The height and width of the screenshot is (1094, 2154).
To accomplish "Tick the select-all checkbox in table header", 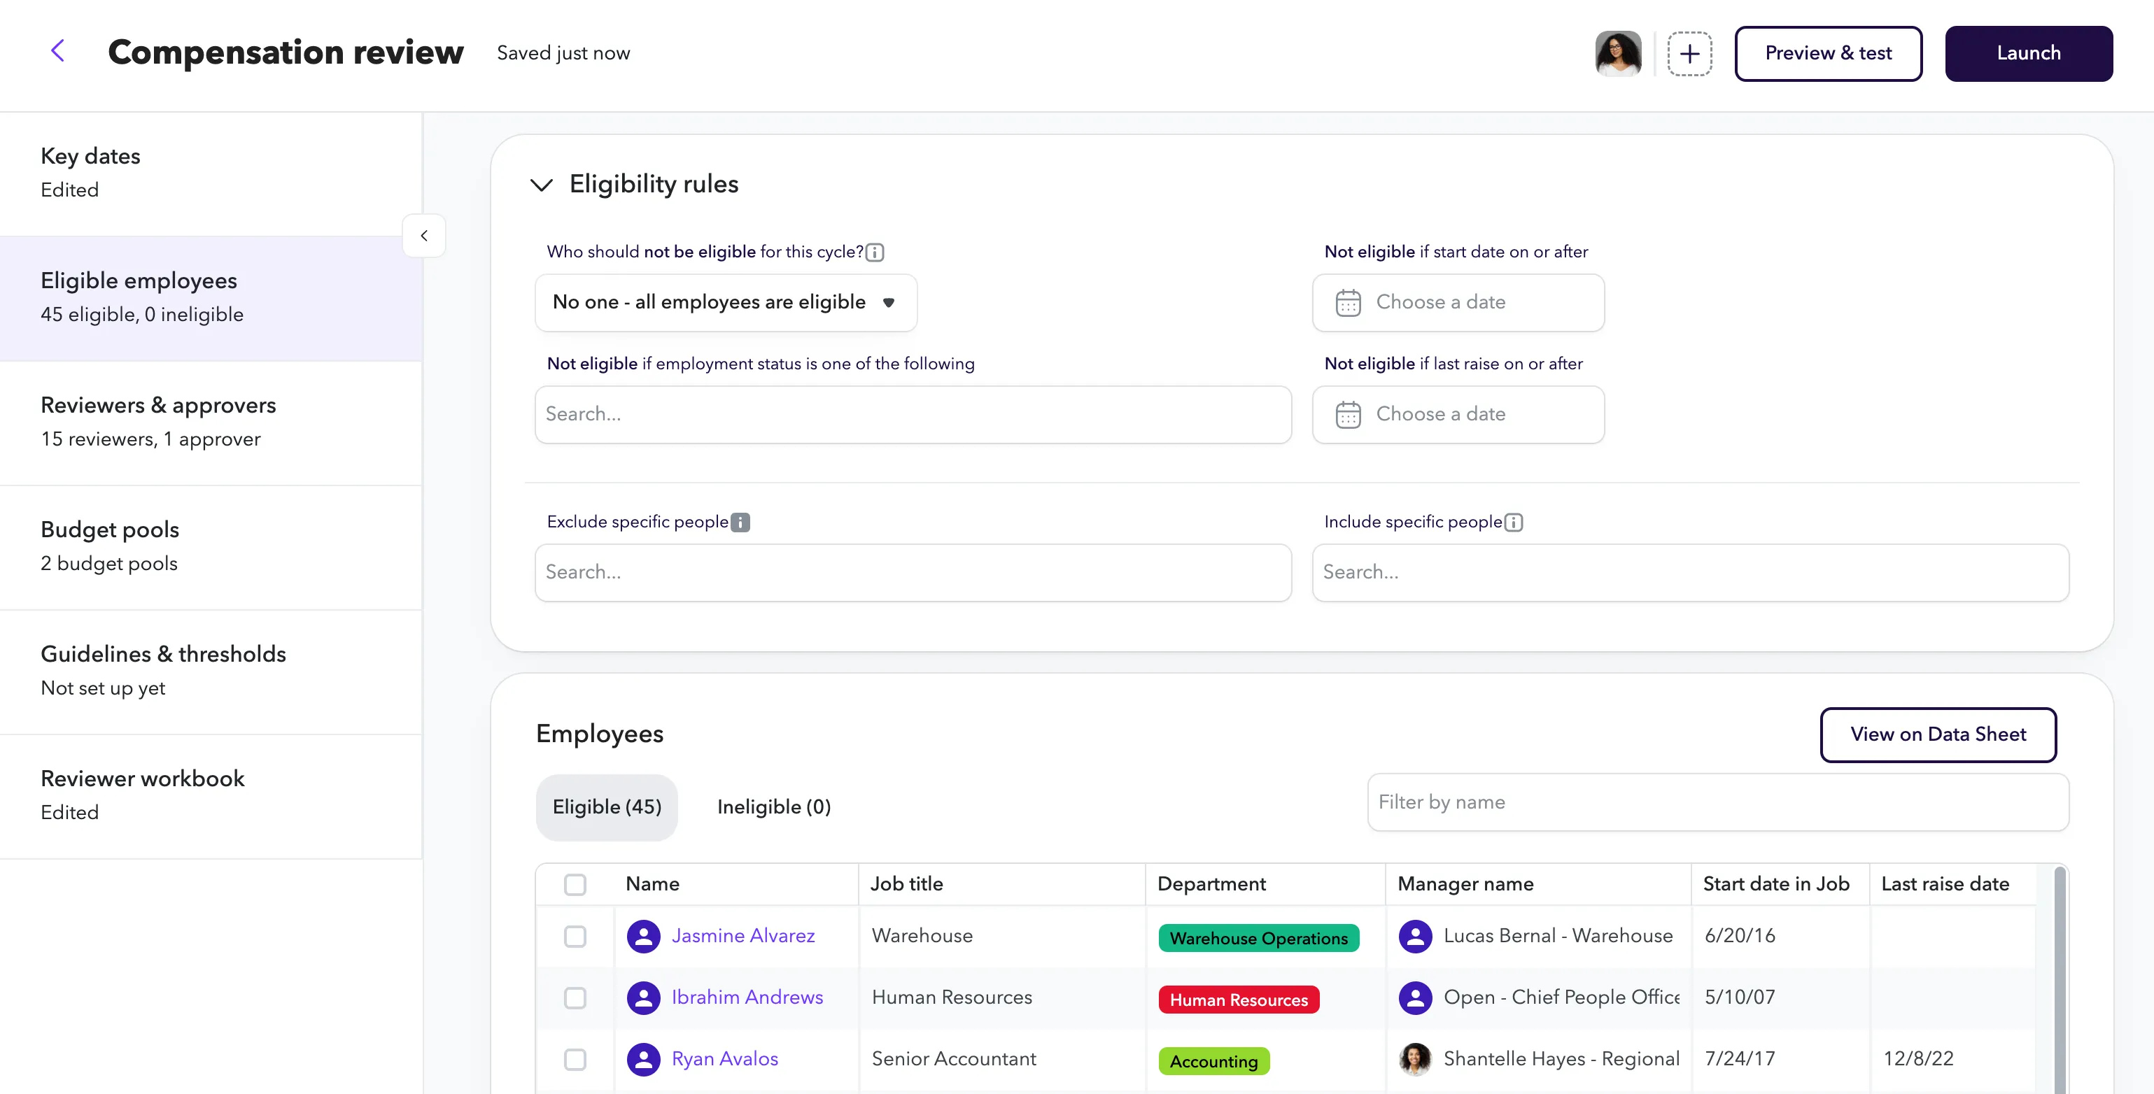I will click(575, 884).
